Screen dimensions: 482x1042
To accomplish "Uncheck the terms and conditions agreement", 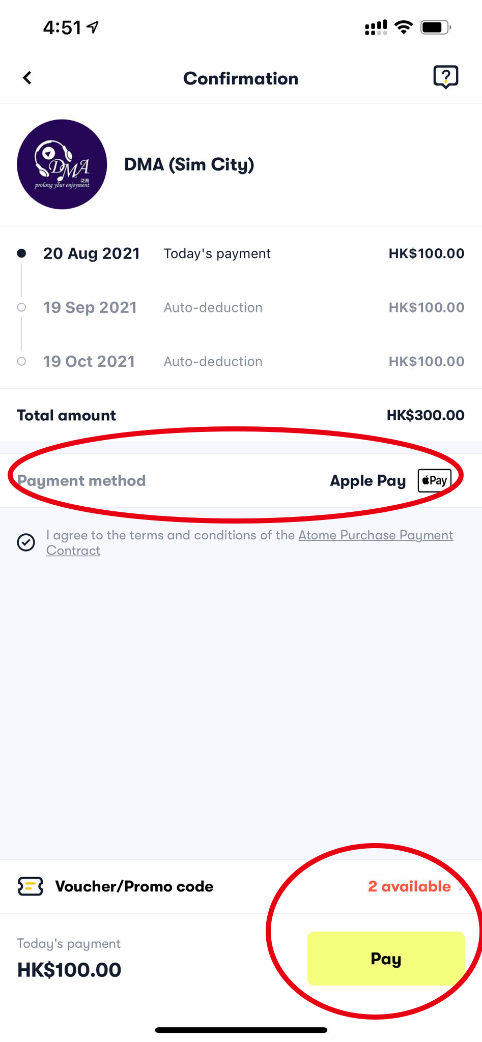I will click(x=26, y=542).
